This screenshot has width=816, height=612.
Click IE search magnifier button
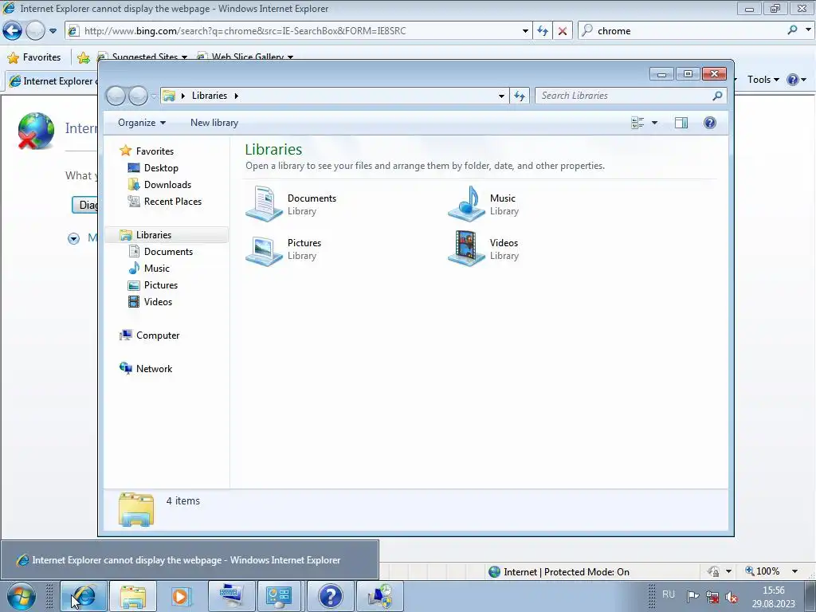792,30
